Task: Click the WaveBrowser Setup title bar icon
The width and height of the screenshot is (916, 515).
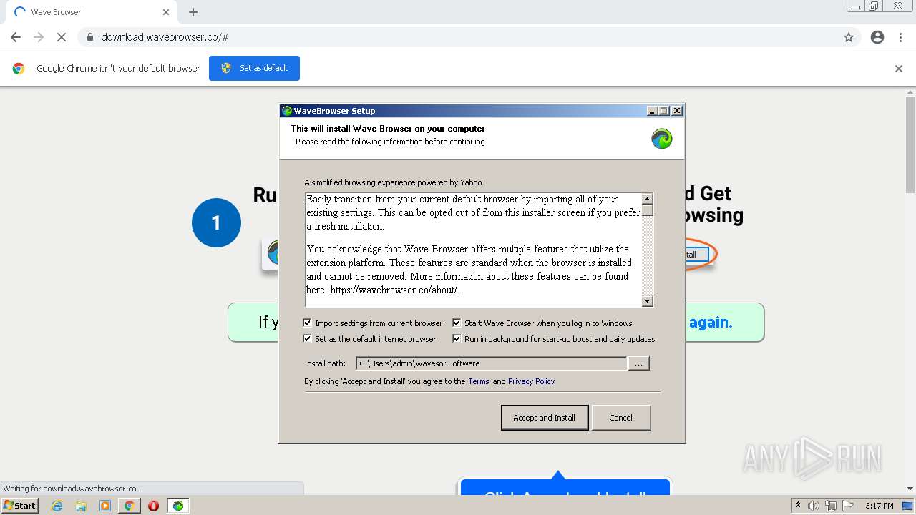Action: (x=287, y=111)
